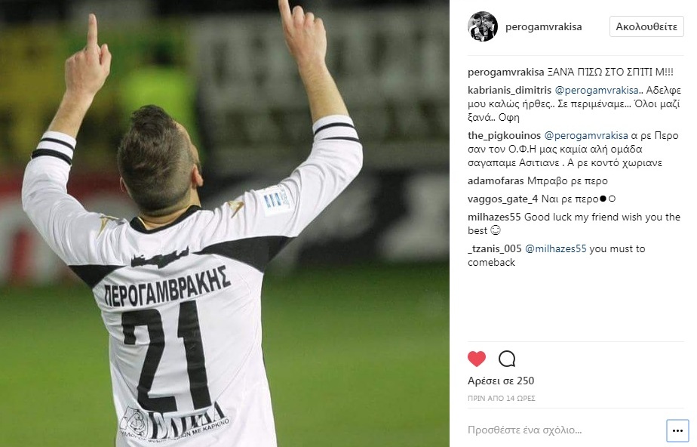Click @perogamvrakisa mention in the_pigkouinos comment

click(586, 136)
